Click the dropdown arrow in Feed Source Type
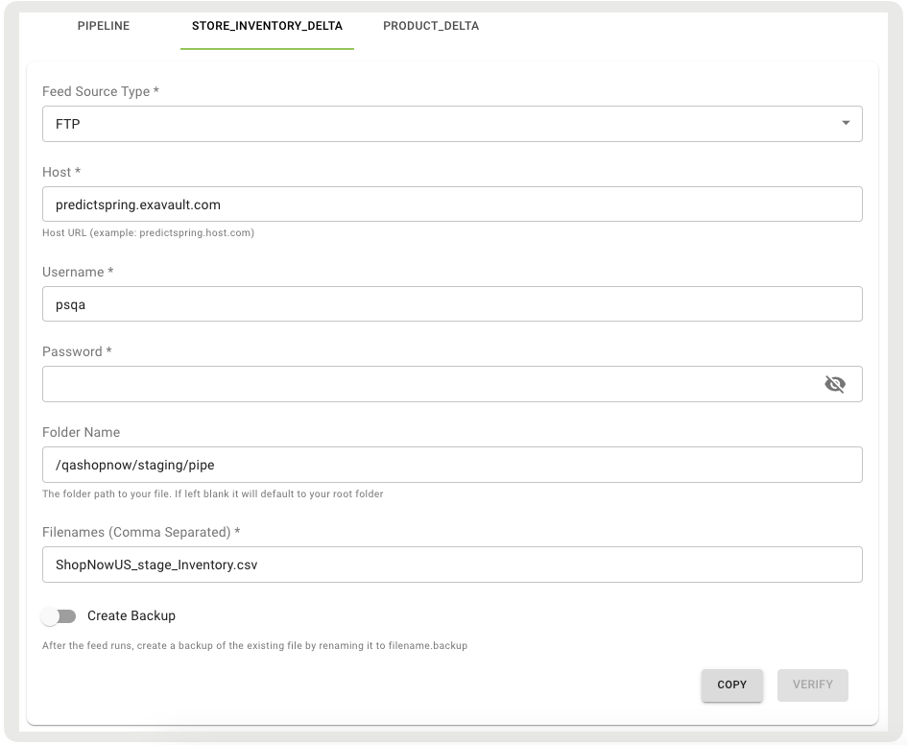This screenshot has width=907, height=745. tap(846, 123)
